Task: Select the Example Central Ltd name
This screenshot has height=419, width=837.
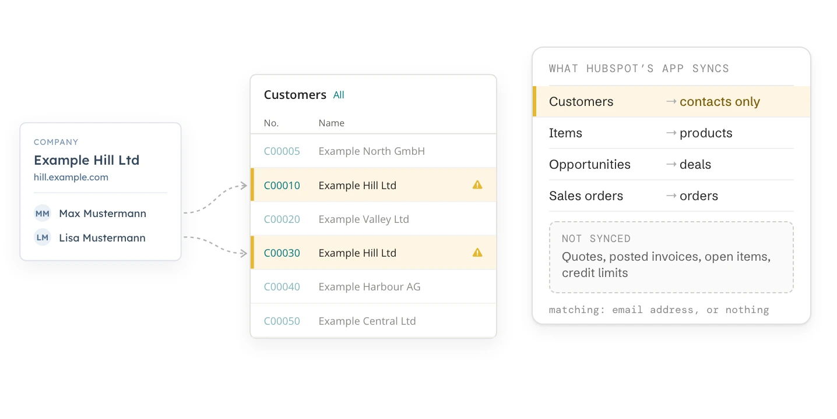Action: click(x=367, y=321)
